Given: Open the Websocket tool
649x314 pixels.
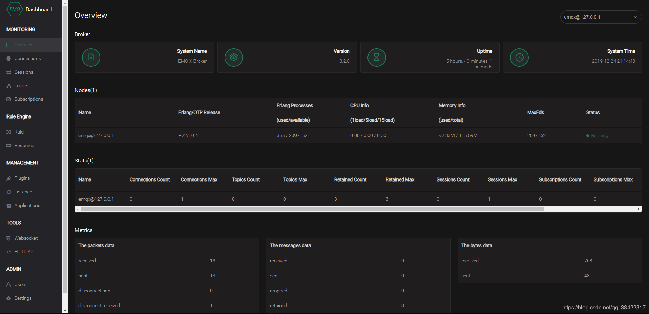Looking at the screenshot, I should [31, 238].
